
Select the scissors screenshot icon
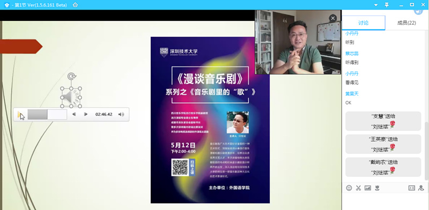[x=358, y=188]
